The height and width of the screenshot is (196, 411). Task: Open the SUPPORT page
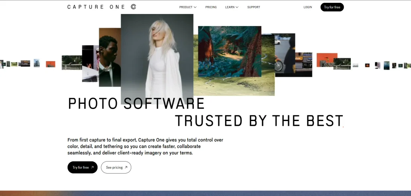(254, 7)
